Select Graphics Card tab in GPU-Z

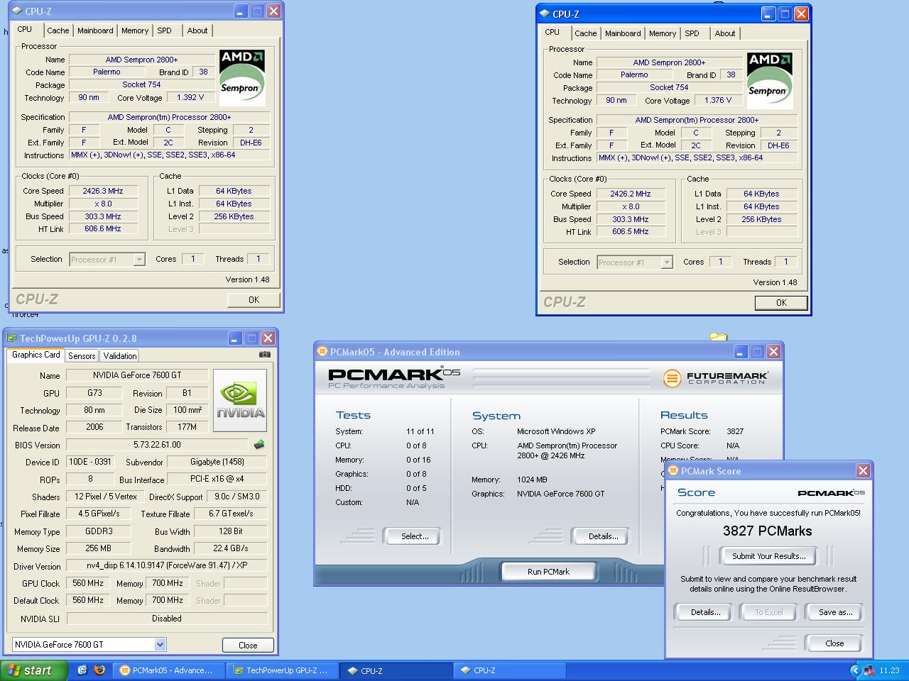pos(36,355)
